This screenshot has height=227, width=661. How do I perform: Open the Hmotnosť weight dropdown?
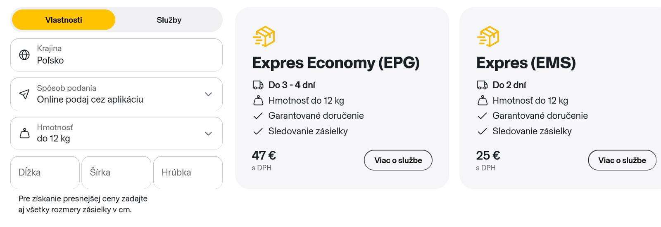tap(208, 133)
